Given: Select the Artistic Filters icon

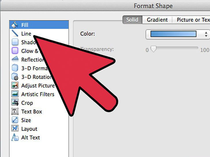Looking at the screenshot, I should [x=15, y=94].
